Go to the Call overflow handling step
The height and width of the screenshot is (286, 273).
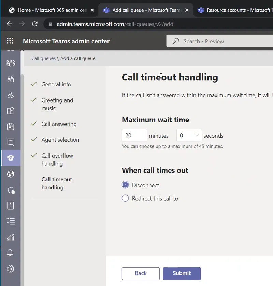[x=57, y=160]
